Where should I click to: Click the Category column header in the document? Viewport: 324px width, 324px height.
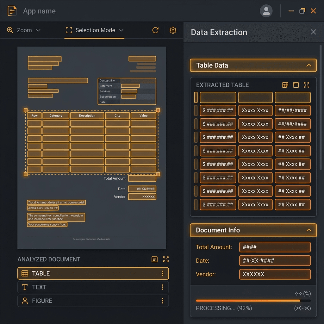56,115
